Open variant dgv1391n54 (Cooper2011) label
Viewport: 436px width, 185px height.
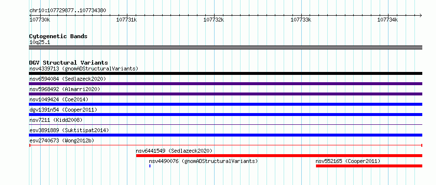point(63,110)
